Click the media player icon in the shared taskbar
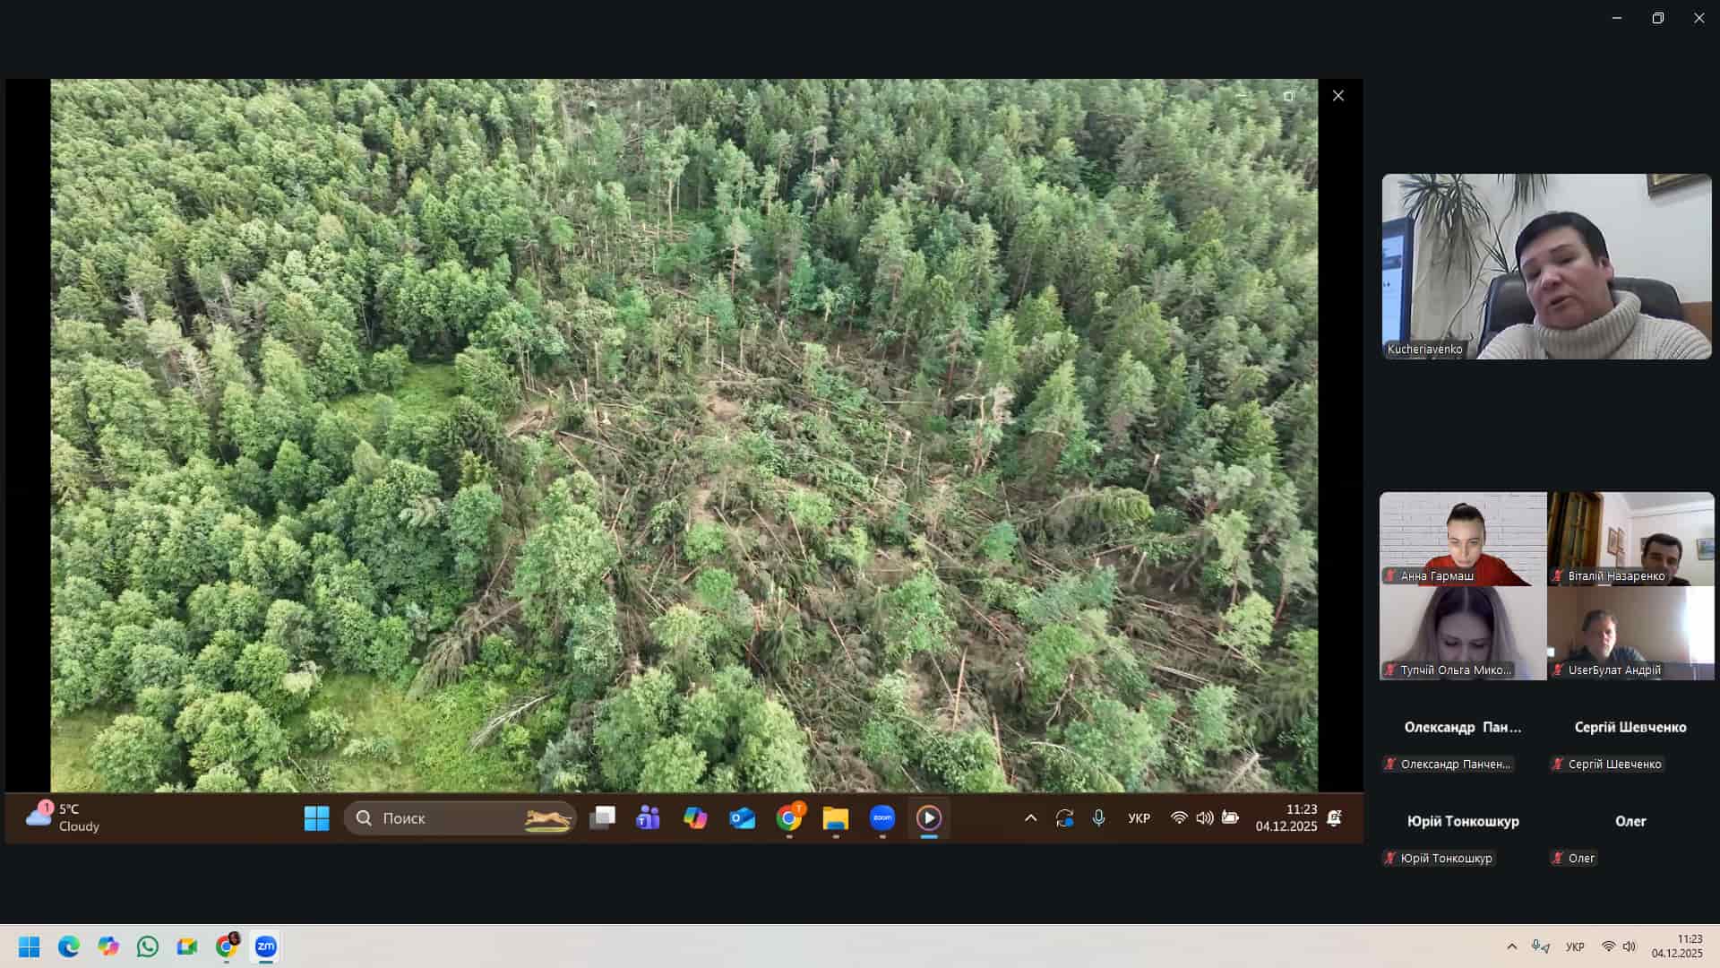 click(929, 818)
